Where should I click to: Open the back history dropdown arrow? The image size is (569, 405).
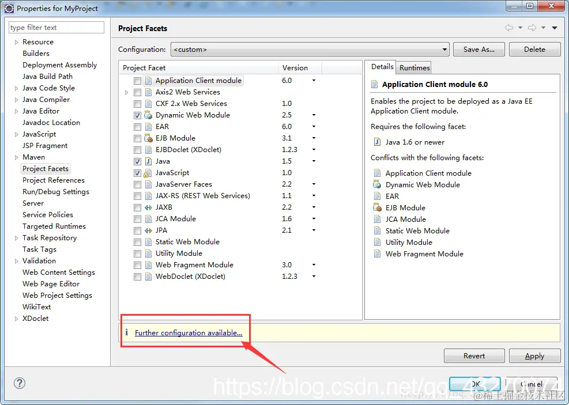(520, 28)
